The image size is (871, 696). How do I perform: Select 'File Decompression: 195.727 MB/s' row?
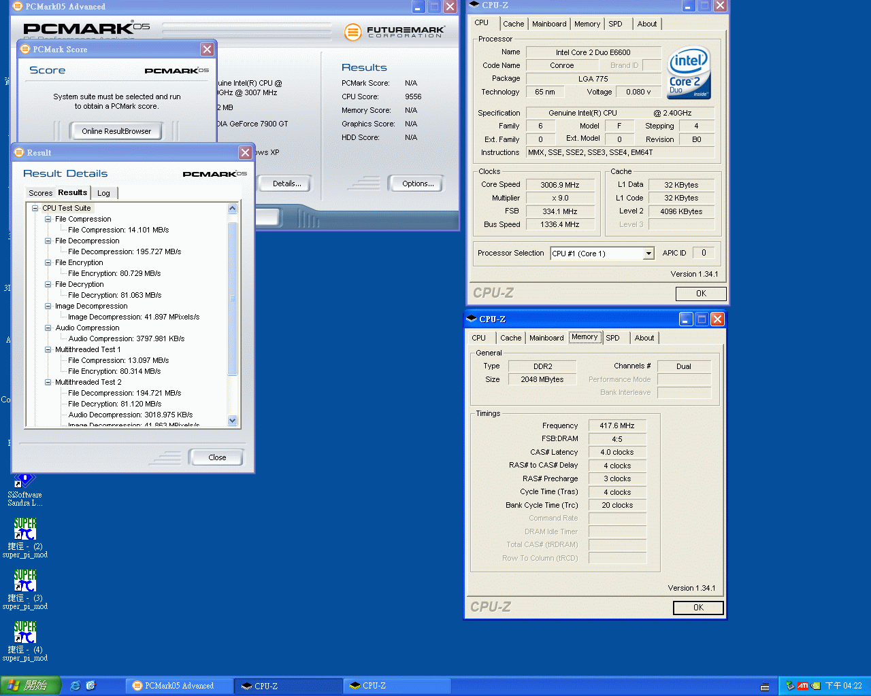125,251
